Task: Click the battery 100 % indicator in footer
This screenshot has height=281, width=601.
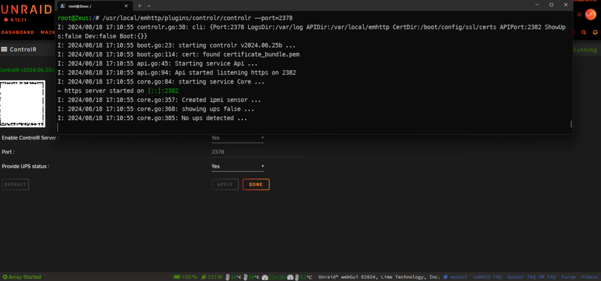Action: point(186,277)
